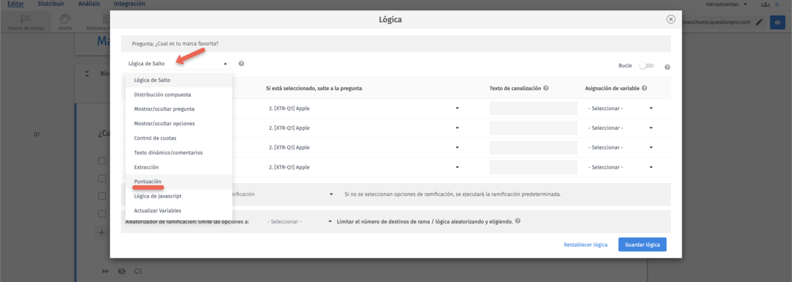Select Lógica de Javascript option
The height and width of the screenshot is (282, 792).
(x=179, y=196)
